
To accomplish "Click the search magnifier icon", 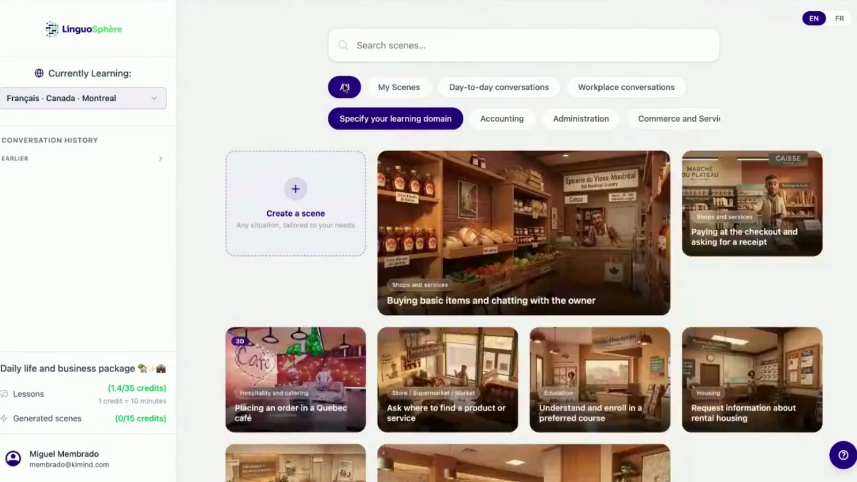I will click(343, 46).
